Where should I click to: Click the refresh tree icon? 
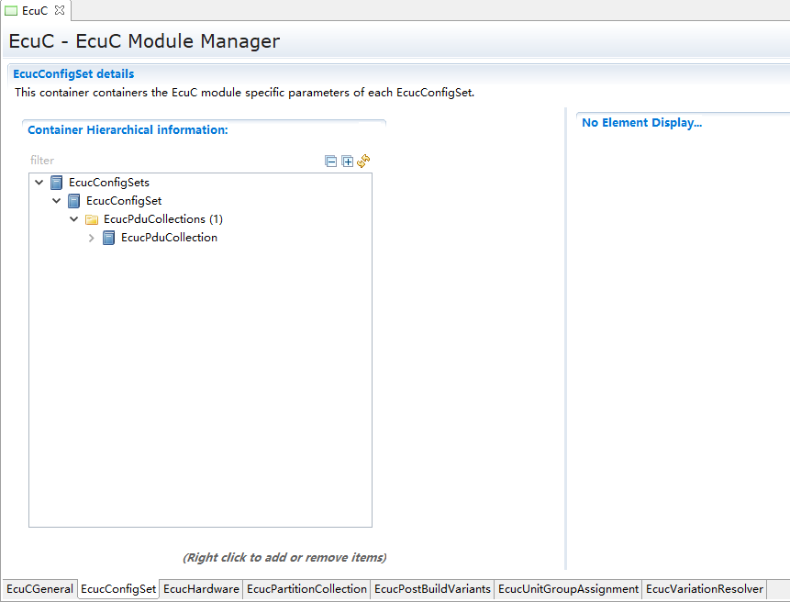[x=363, y=161]
